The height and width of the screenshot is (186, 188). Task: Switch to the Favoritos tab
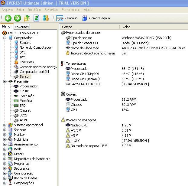(22, 27)
